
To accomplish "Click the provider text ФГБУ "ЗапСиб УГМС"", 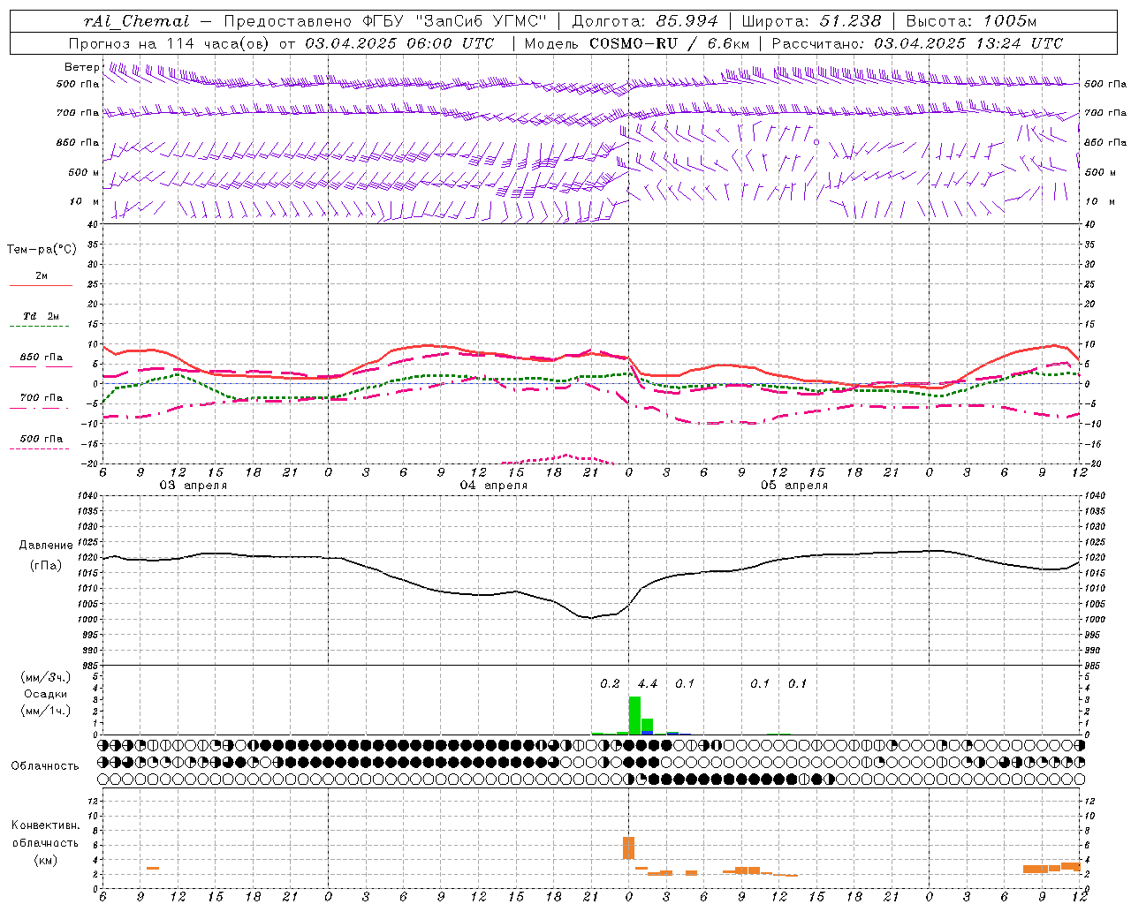I will [455, 21].
